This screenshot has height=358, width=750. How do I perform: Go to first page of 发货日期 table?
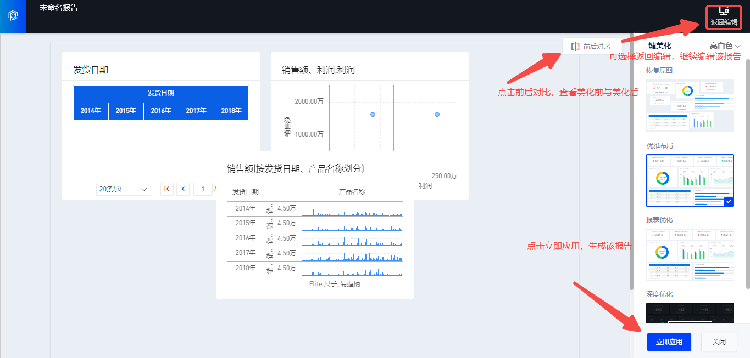167,189
